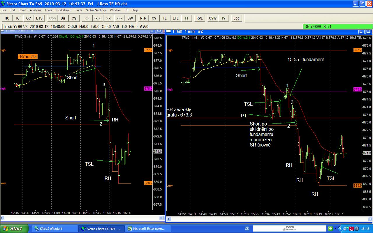
Task: Click the '15:55 - fundament' chart annotation
Action: 306,59
